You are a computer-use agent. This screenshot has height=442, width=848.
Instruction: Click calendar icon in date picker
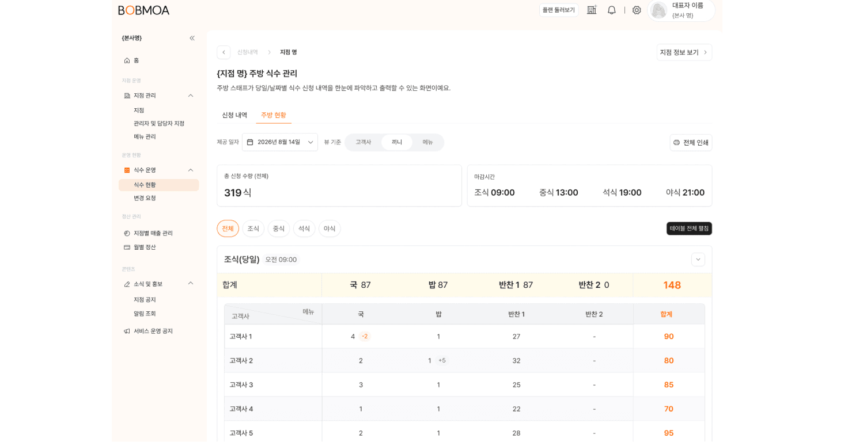click(x=250, y=142)
